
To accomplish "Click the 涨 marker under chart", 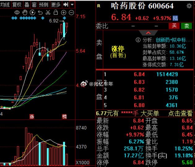I will click(32, 117).
